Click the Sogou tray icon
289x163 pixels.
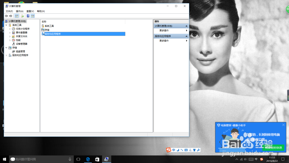point(262,159)
